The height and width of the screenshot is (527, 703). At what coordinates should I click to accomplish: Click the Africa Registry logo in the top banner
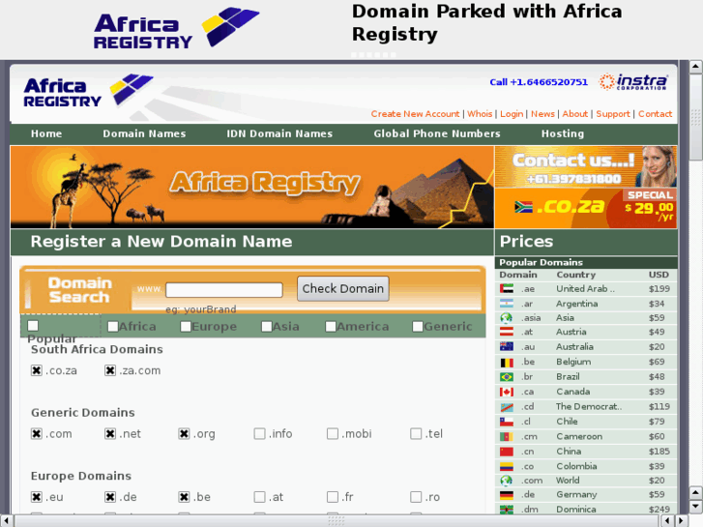(176, 28)
